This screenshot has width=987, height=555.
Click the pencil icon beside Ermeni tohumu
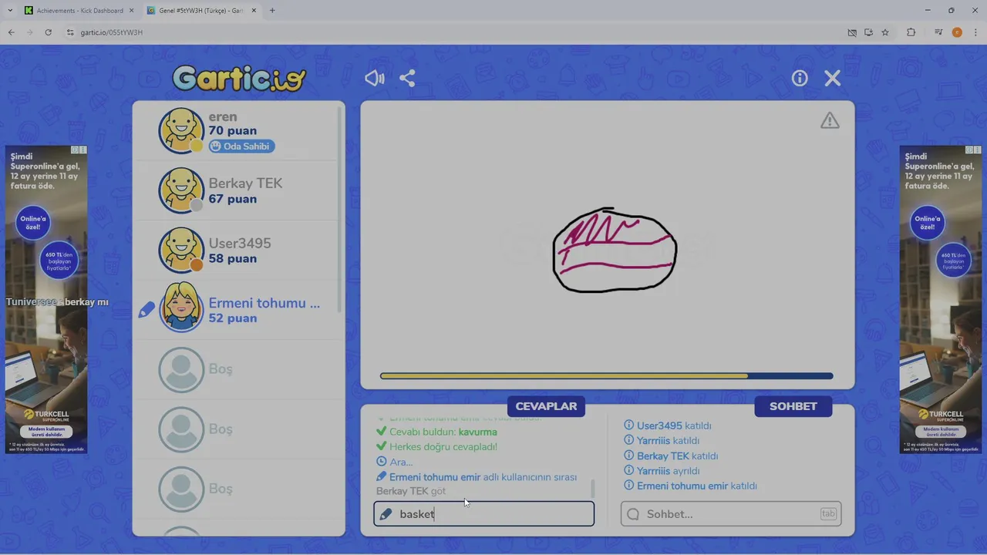pos(147,310)
